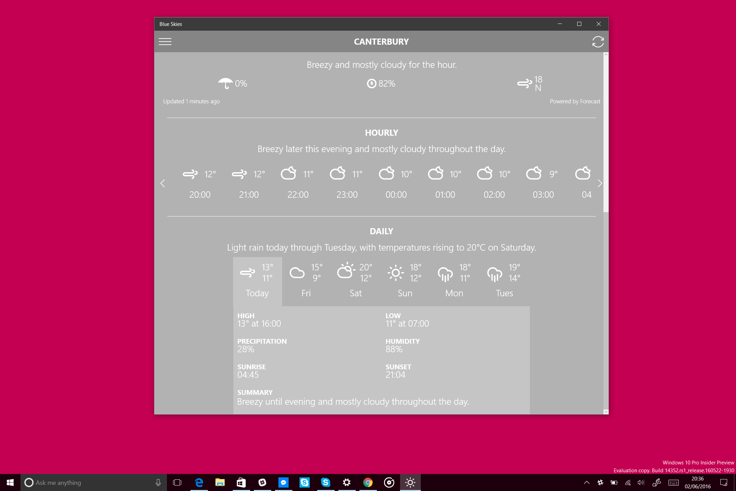This screenshot has width=736, height=491.
Task: Click the 04:45 sunrise time
Action: pos(248,375)
